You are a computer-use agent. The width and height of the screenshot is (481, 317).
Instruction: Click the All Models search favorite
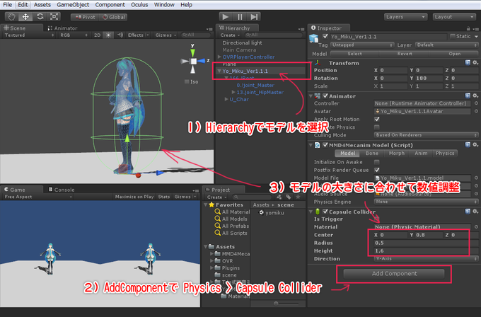point(231,219)
